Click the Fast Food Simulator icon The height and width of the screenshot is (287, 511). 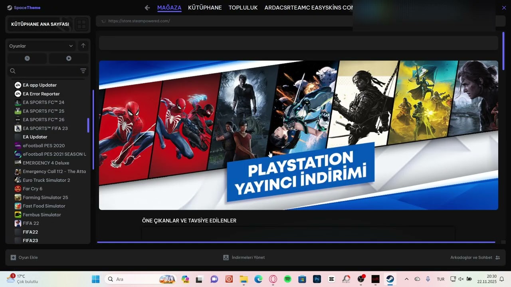(18, 206)
